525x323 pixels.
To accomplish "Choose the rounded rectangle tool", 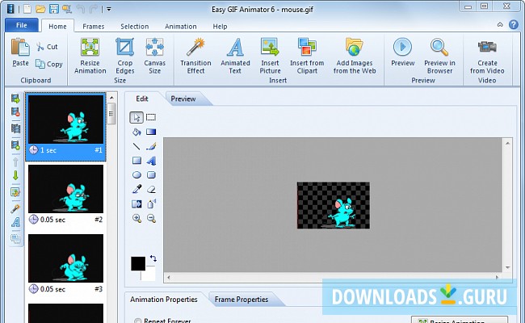I will pyautogui.click(x=151, y=175).
